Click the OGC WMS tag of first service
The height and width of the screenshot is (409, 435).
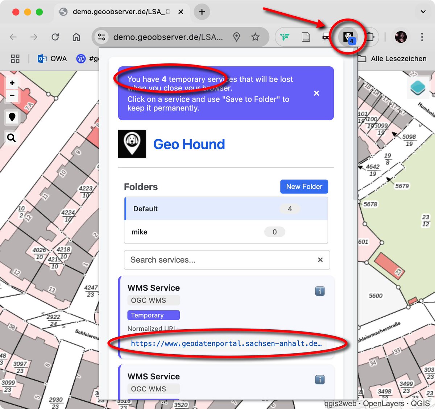coord(153,300)
